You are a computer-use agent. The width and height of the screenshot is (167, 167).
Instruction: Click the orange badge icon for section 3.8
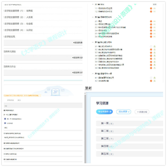coord(151,68)
